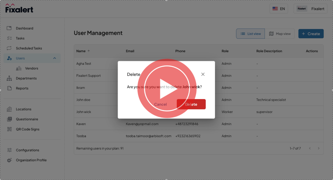Click phone number +48723291846
This screenshot has height=180, width=333.
click(x=187, y=124)
